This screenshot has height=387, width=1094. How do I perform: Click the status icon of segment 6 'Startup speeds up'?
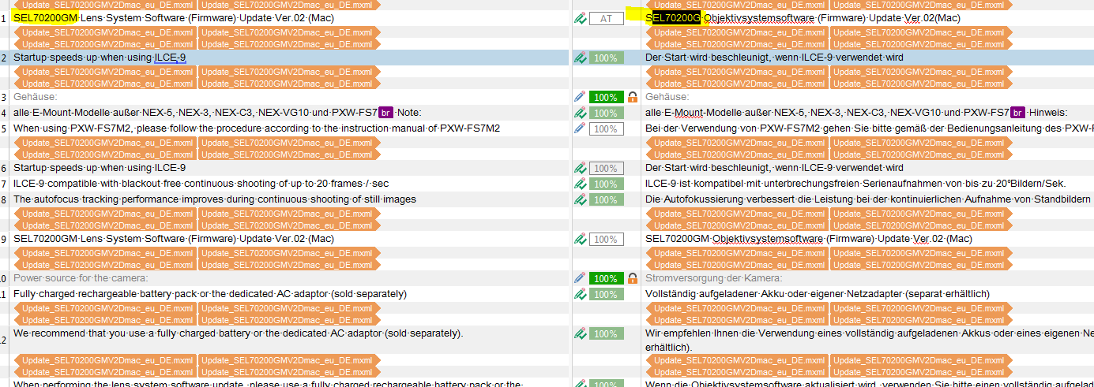[x=580, y=168]
